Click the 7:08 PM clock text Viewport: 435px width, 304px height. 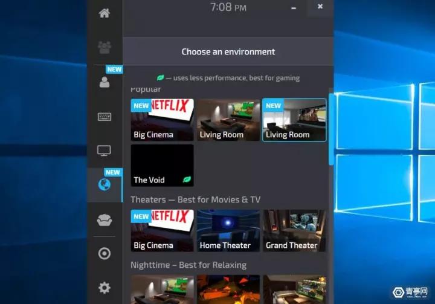(x=228, y=7)
